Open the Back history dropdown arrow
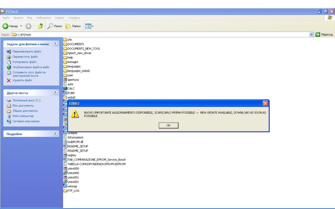Image resolution: width=335 pixels, height=209 pixels. tap(21, 26)
